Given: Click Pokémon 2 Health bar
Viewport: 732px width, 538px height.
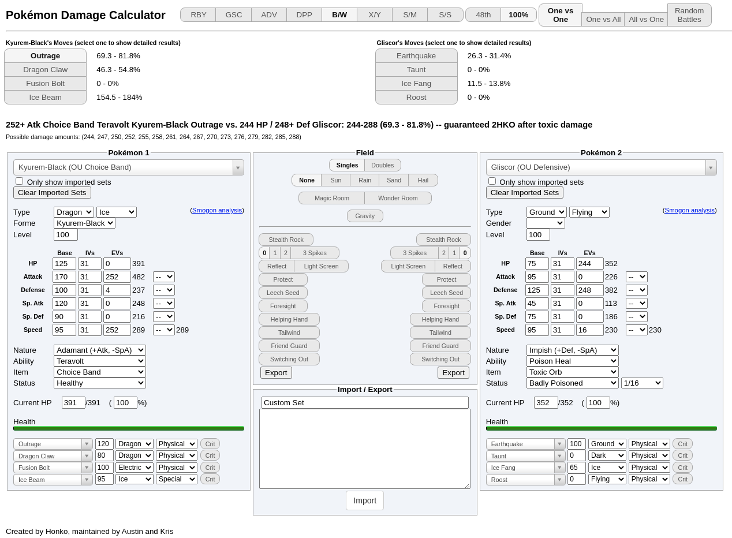Looking at the screenshot, I should tap(602, 428).
